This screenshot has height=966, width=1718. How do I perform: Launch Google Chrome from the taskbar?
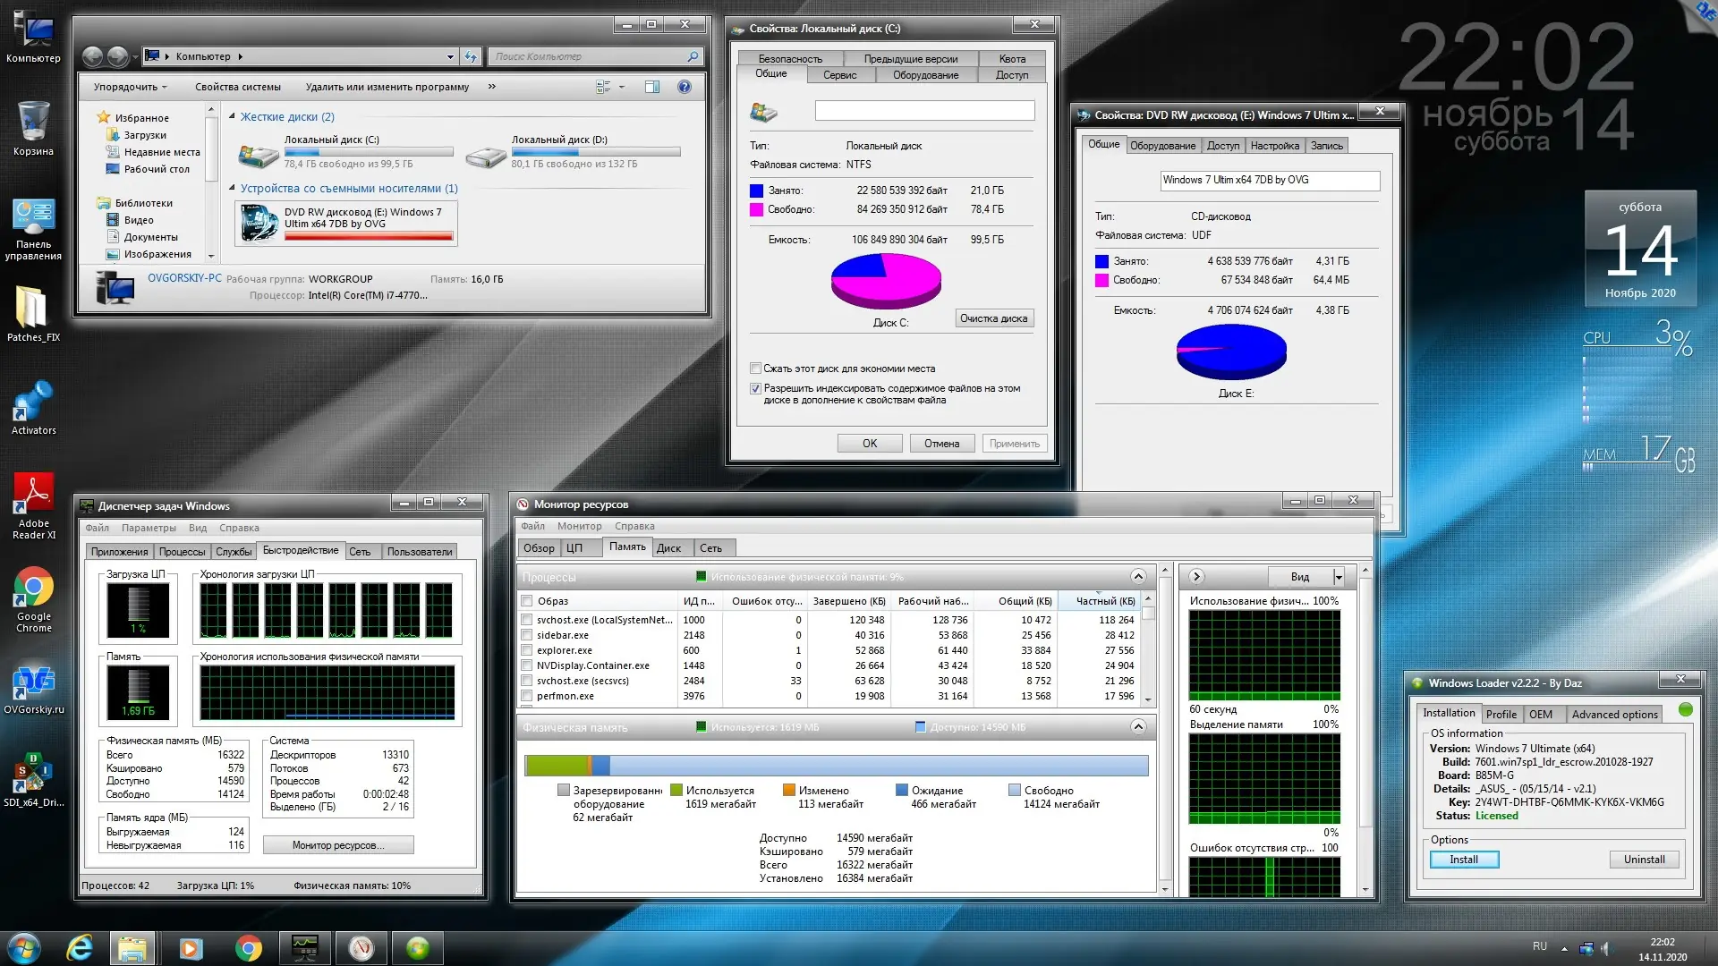point(248,947)
